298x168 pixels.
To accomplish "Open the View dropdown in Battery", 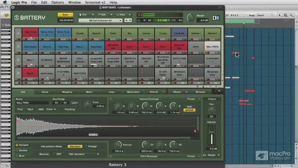I will 123,15.
